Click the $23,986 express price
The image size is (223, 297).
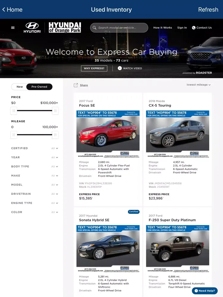point(156,198)
